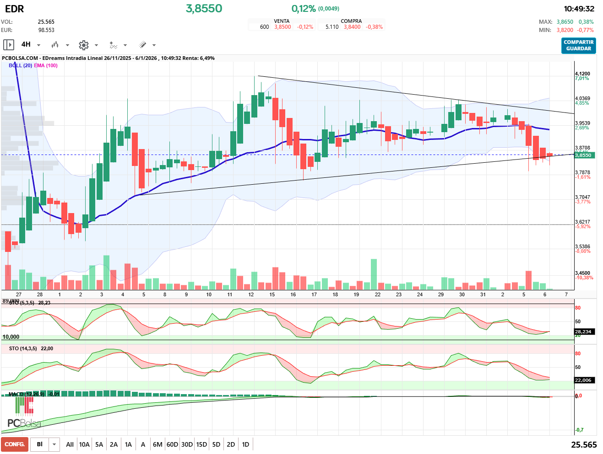
Task: Open the dropdown arrow beside the gear icon
Action: [96, 45]
